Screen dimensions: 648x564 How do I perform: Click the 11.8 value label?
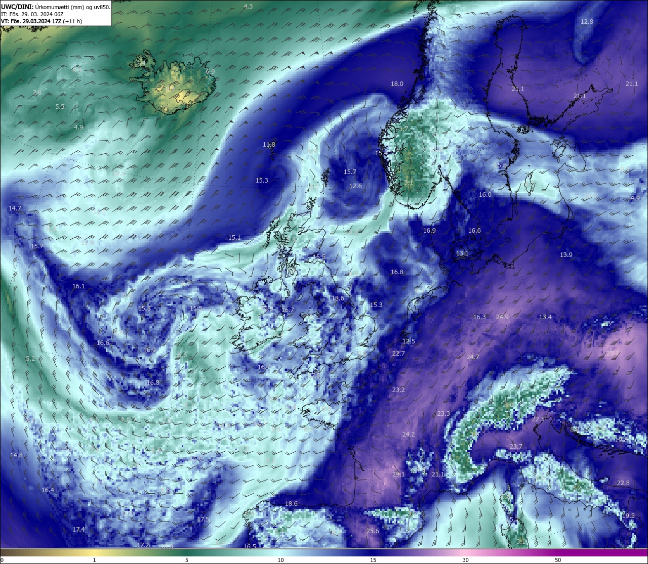pyautogui.click(x=269, y=145)
